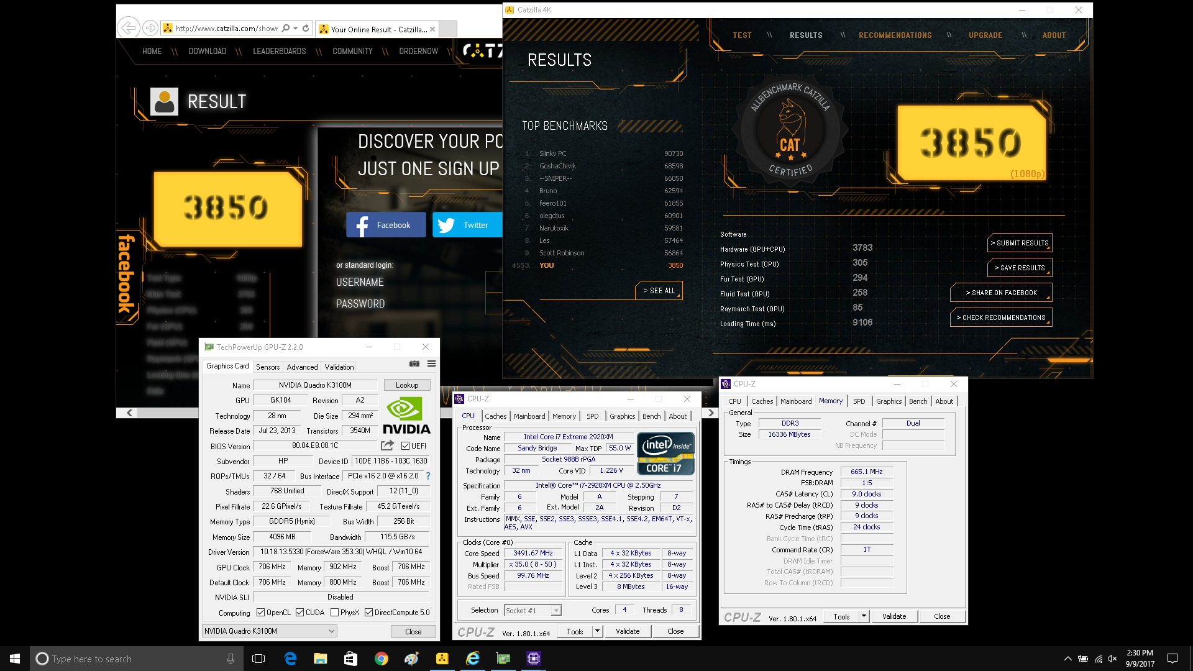Click the Intel Core i7 logo in CPU-Z

point(665,454)
